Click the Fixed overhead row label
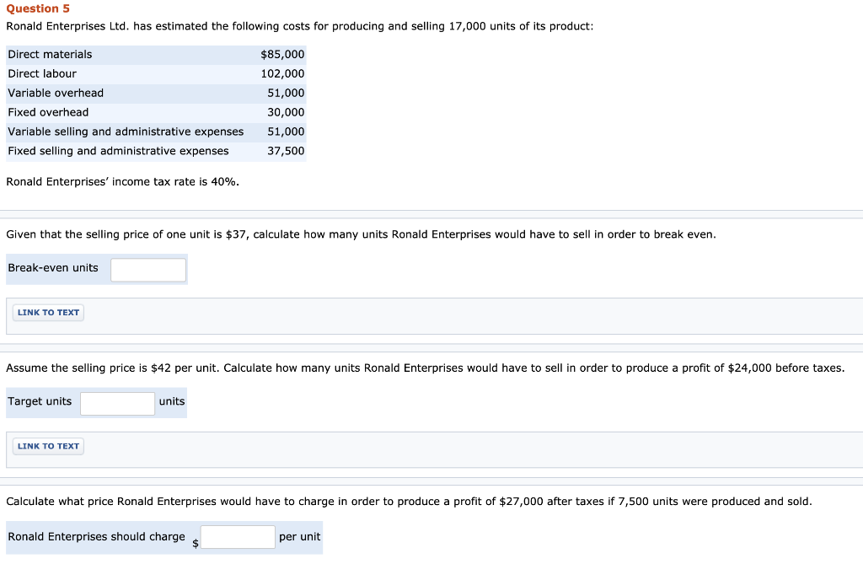 pos(48,112)
